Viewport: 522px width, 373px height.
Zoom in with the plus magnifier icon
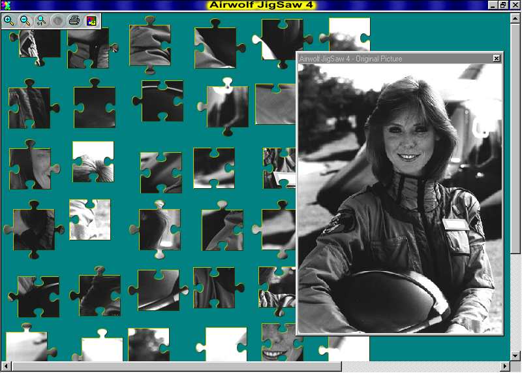click(x=9, y=21)
